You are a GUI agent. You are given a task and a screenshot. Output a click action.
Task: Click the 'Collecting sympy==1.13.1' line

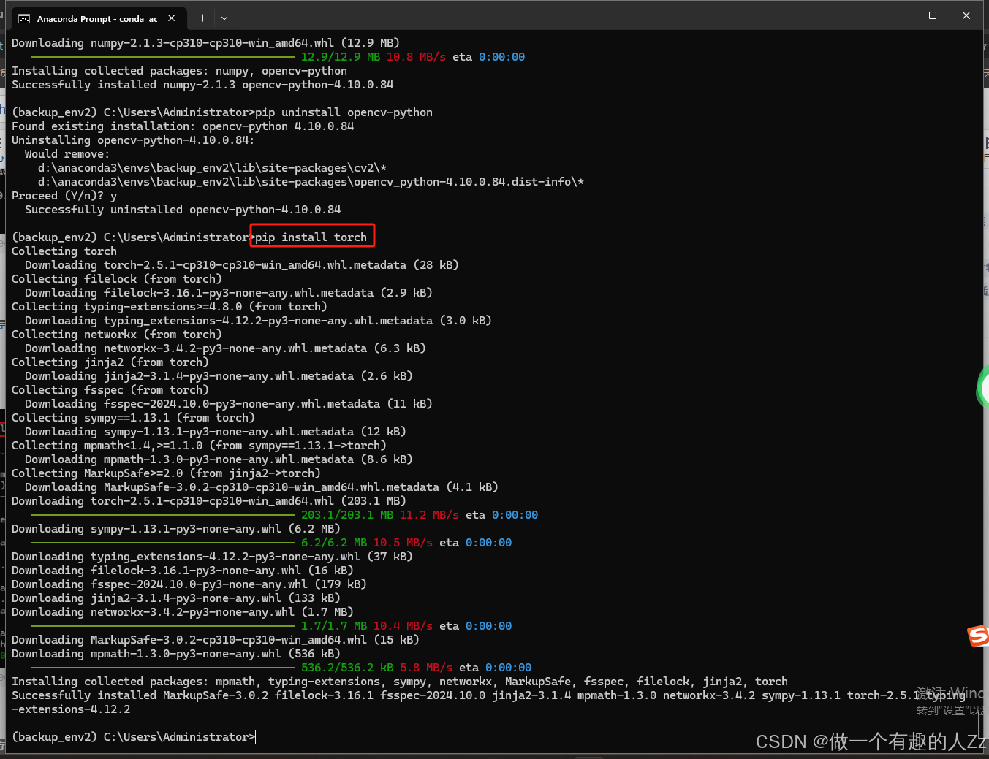point(133,418)
